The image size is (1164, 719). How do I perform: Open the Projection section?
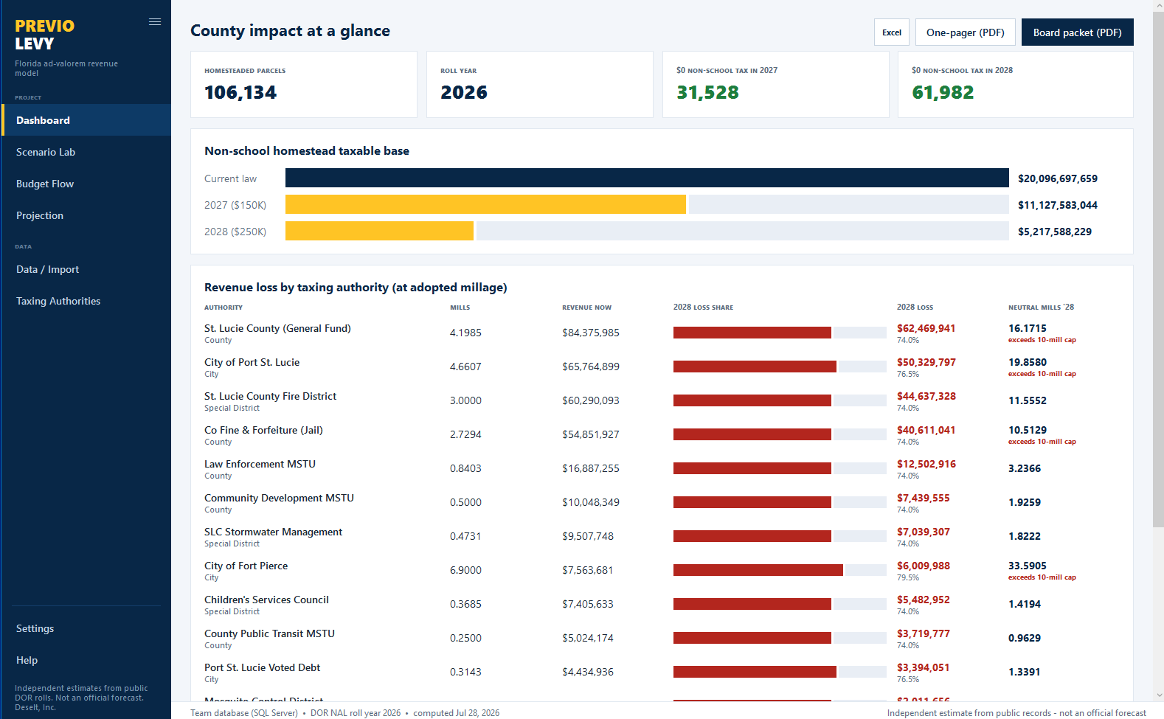pos(86,215)
